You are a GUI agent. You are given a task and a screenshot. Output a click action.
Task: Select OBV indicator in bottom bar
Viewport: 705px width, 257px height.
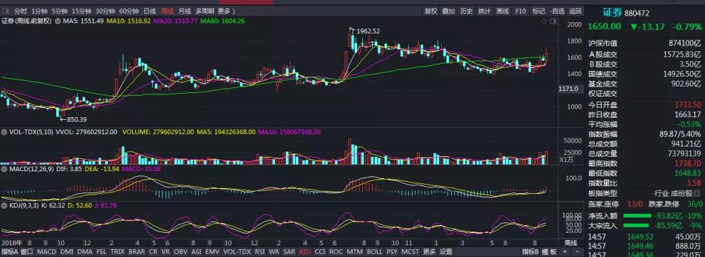coord(181,252)
